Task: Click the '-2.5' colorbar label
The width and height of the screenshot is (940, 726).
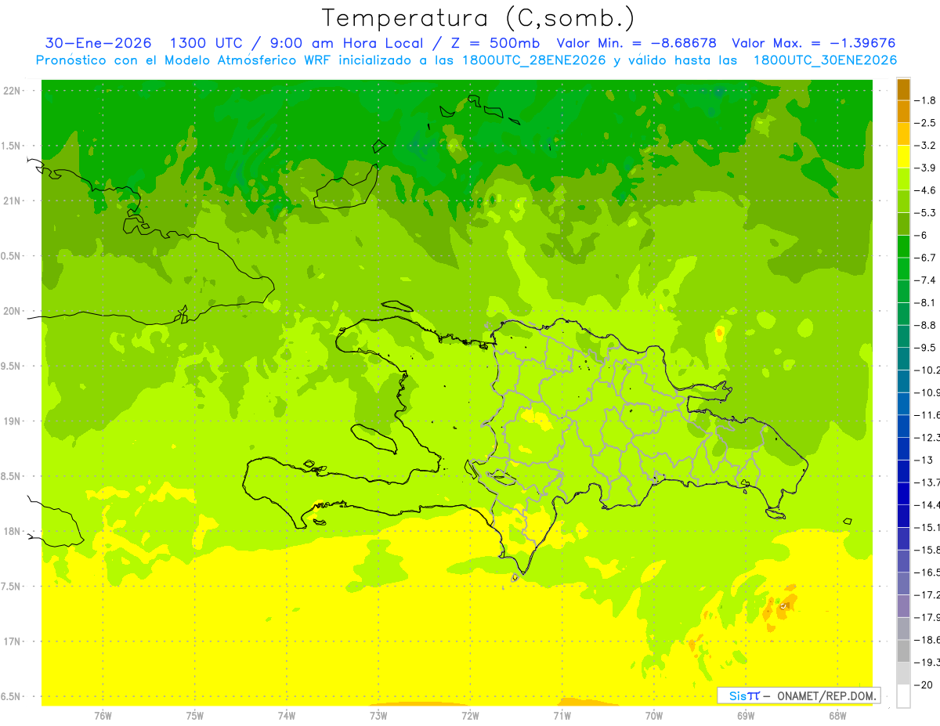Action: pos(927,123)
